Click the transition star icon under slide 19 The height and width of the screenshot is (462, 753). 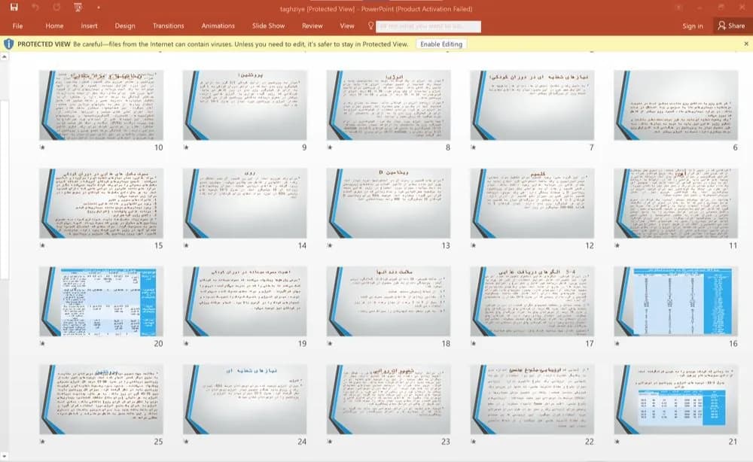[x=186, y=343]
